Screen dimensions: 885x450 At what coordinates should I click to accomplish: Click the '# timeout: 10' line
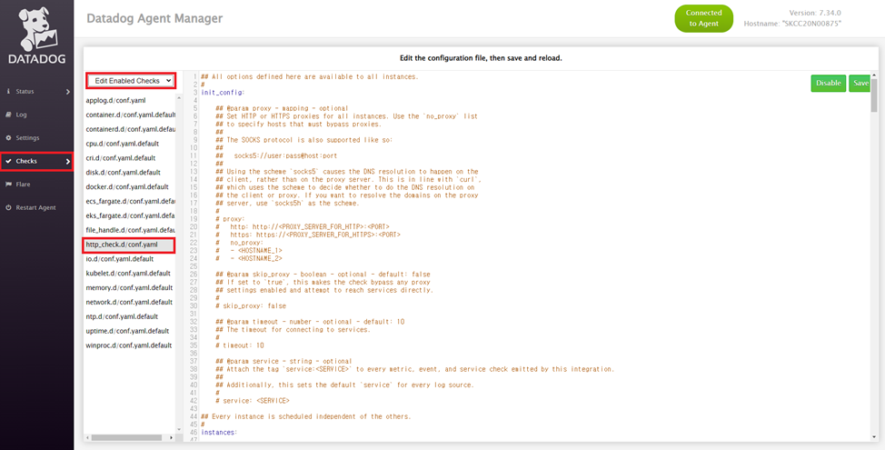tap(240, 345)
